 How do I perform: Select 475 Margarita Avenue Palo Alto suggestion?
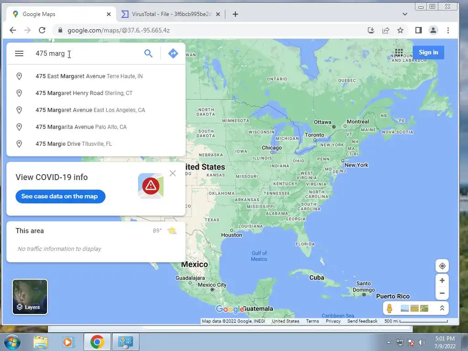96,127
